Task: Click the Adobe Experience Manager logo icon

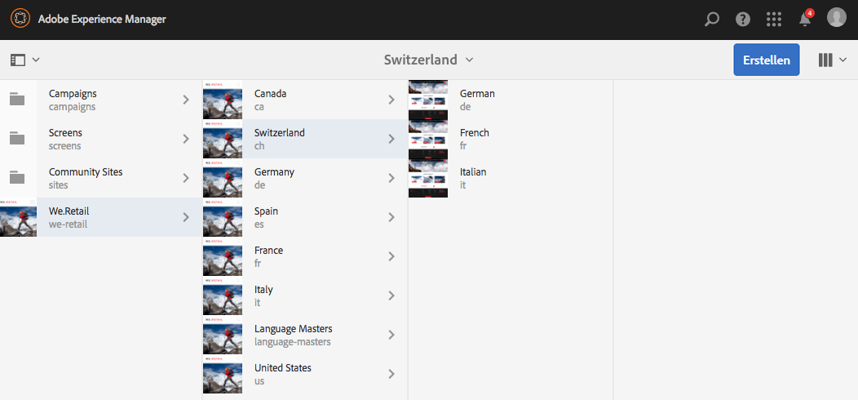Action: click(20, 19)
